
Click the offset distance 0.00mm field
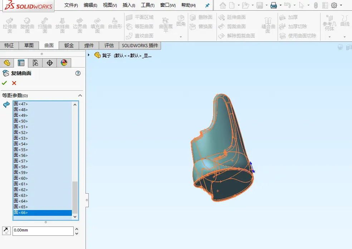pyautogui.click(x=43, y=231)
